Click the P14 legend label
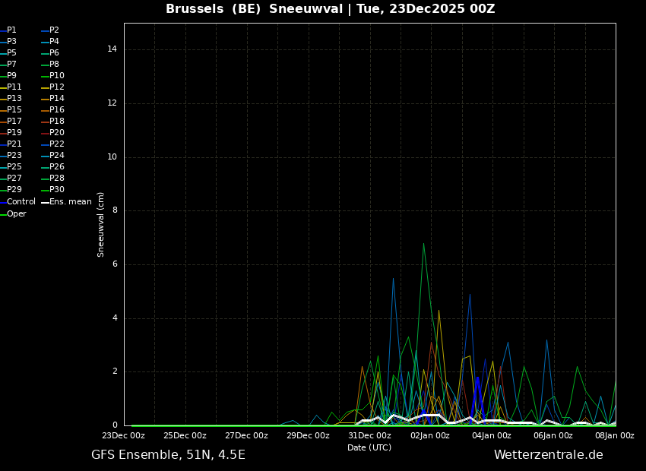The width and height of the screenshot is (646, 471). (x=57, y=99)
